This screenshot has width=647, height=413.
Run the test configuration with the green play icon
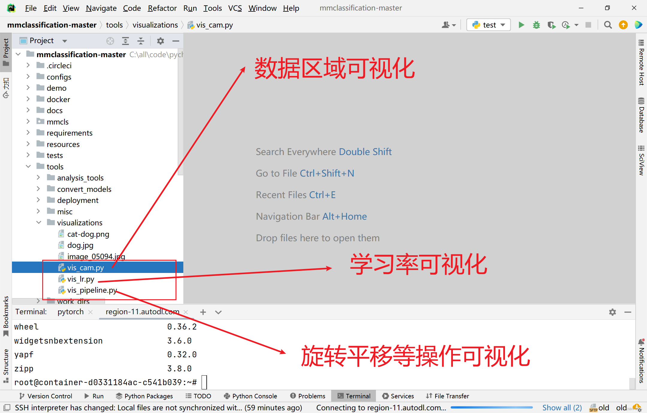(521, 25)
